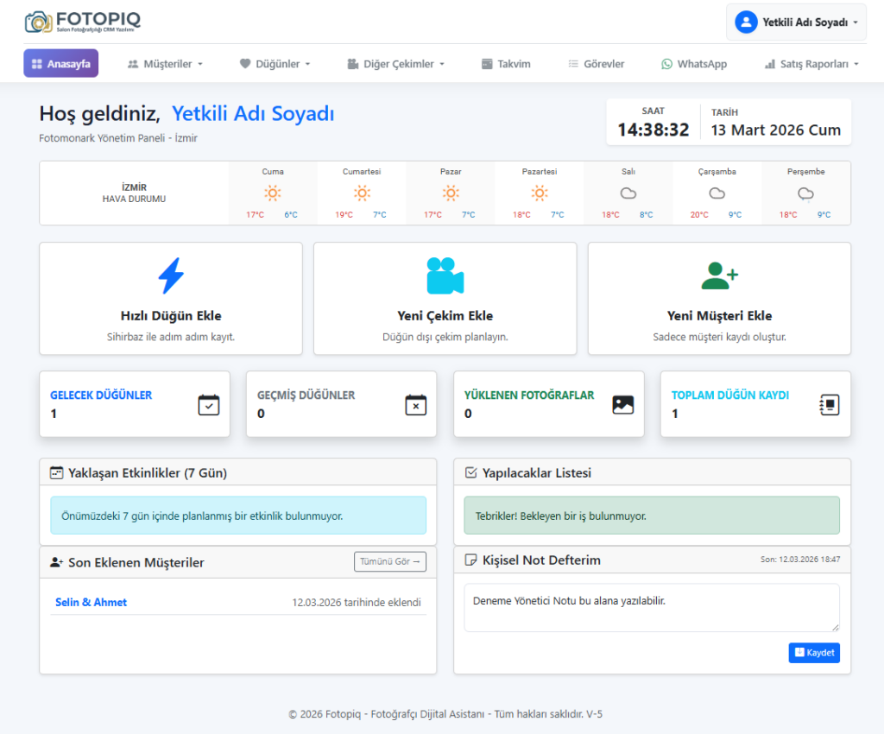The width and height of the screenshot is (884, 734).
Task: Click the video camera Yeni Çekim Ekle icon
Action: click(x=445, y=276)
